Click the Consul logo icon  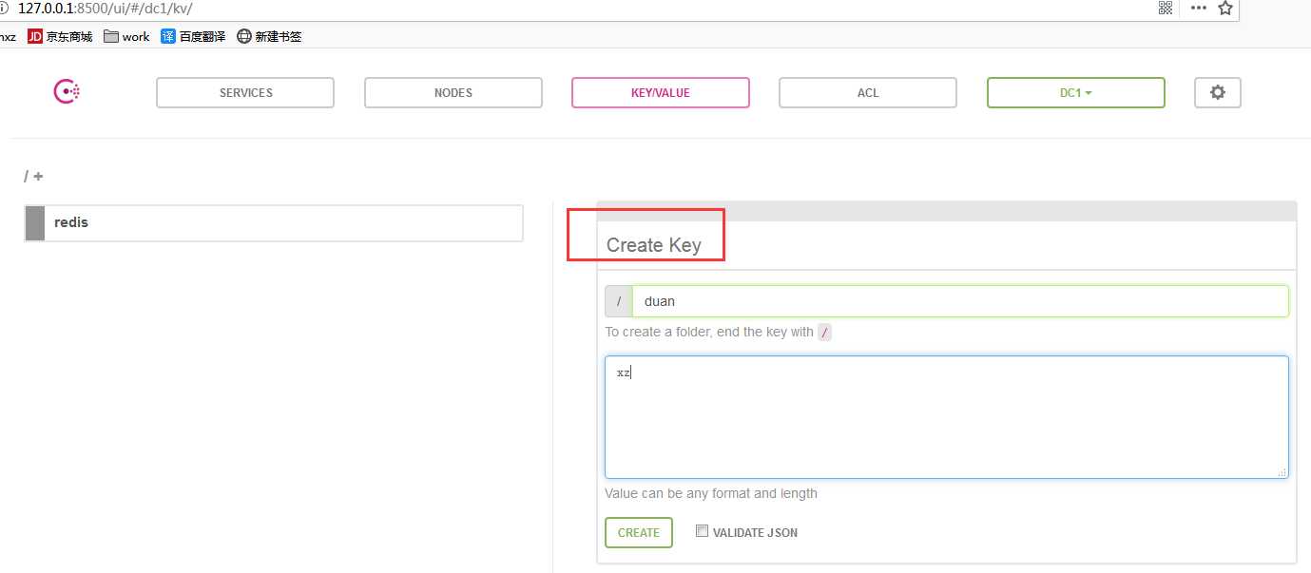67,92
